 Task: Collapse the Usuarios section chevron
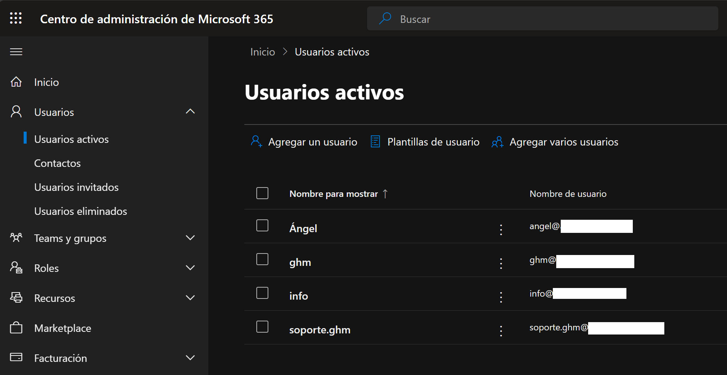190,111
